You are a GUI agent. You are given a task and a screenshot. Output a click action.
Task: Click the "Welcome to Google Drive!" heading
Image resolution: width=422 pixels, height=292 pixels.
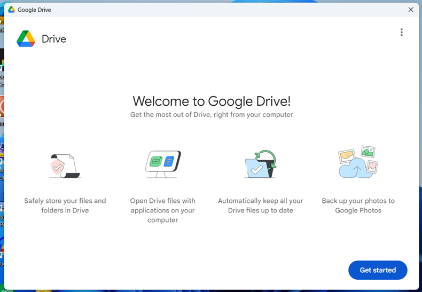click(212, 101)
